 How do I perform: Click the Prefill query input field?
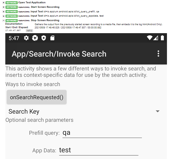click(x=102, y=133)
